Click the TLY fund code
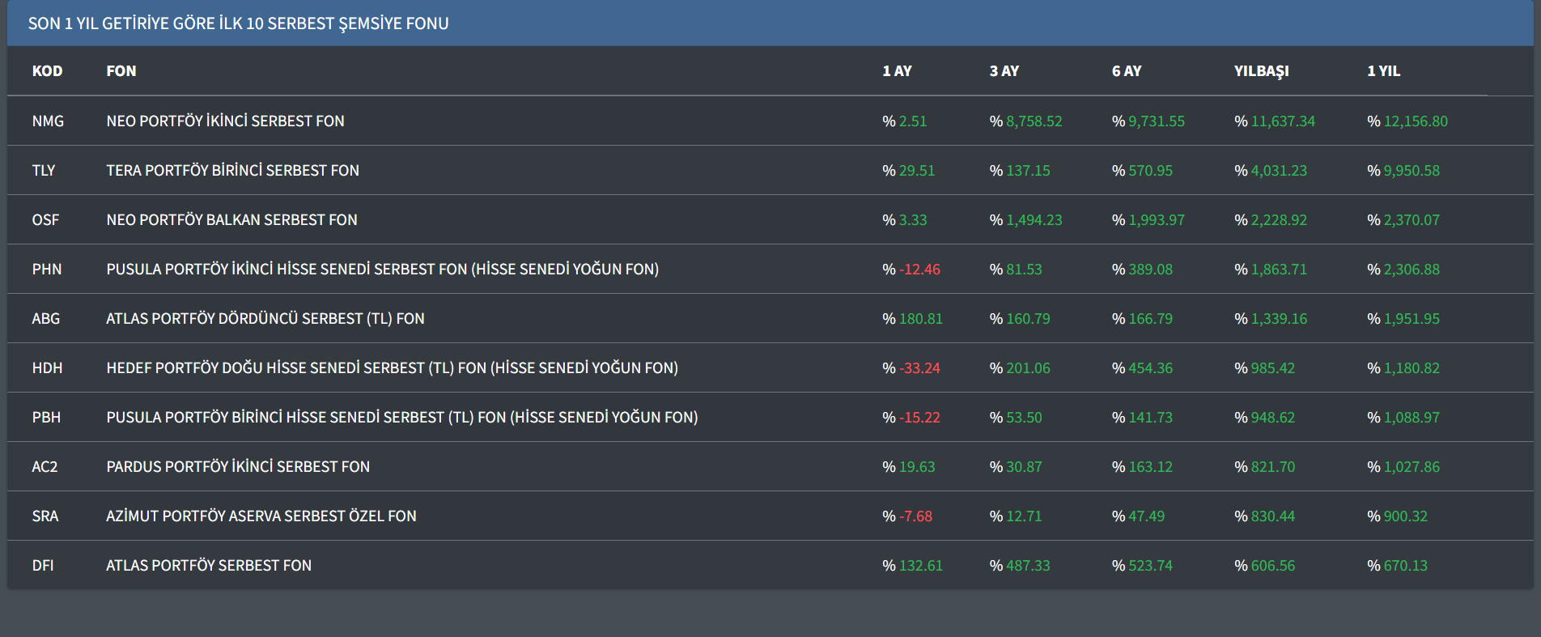 pos(44,171)
